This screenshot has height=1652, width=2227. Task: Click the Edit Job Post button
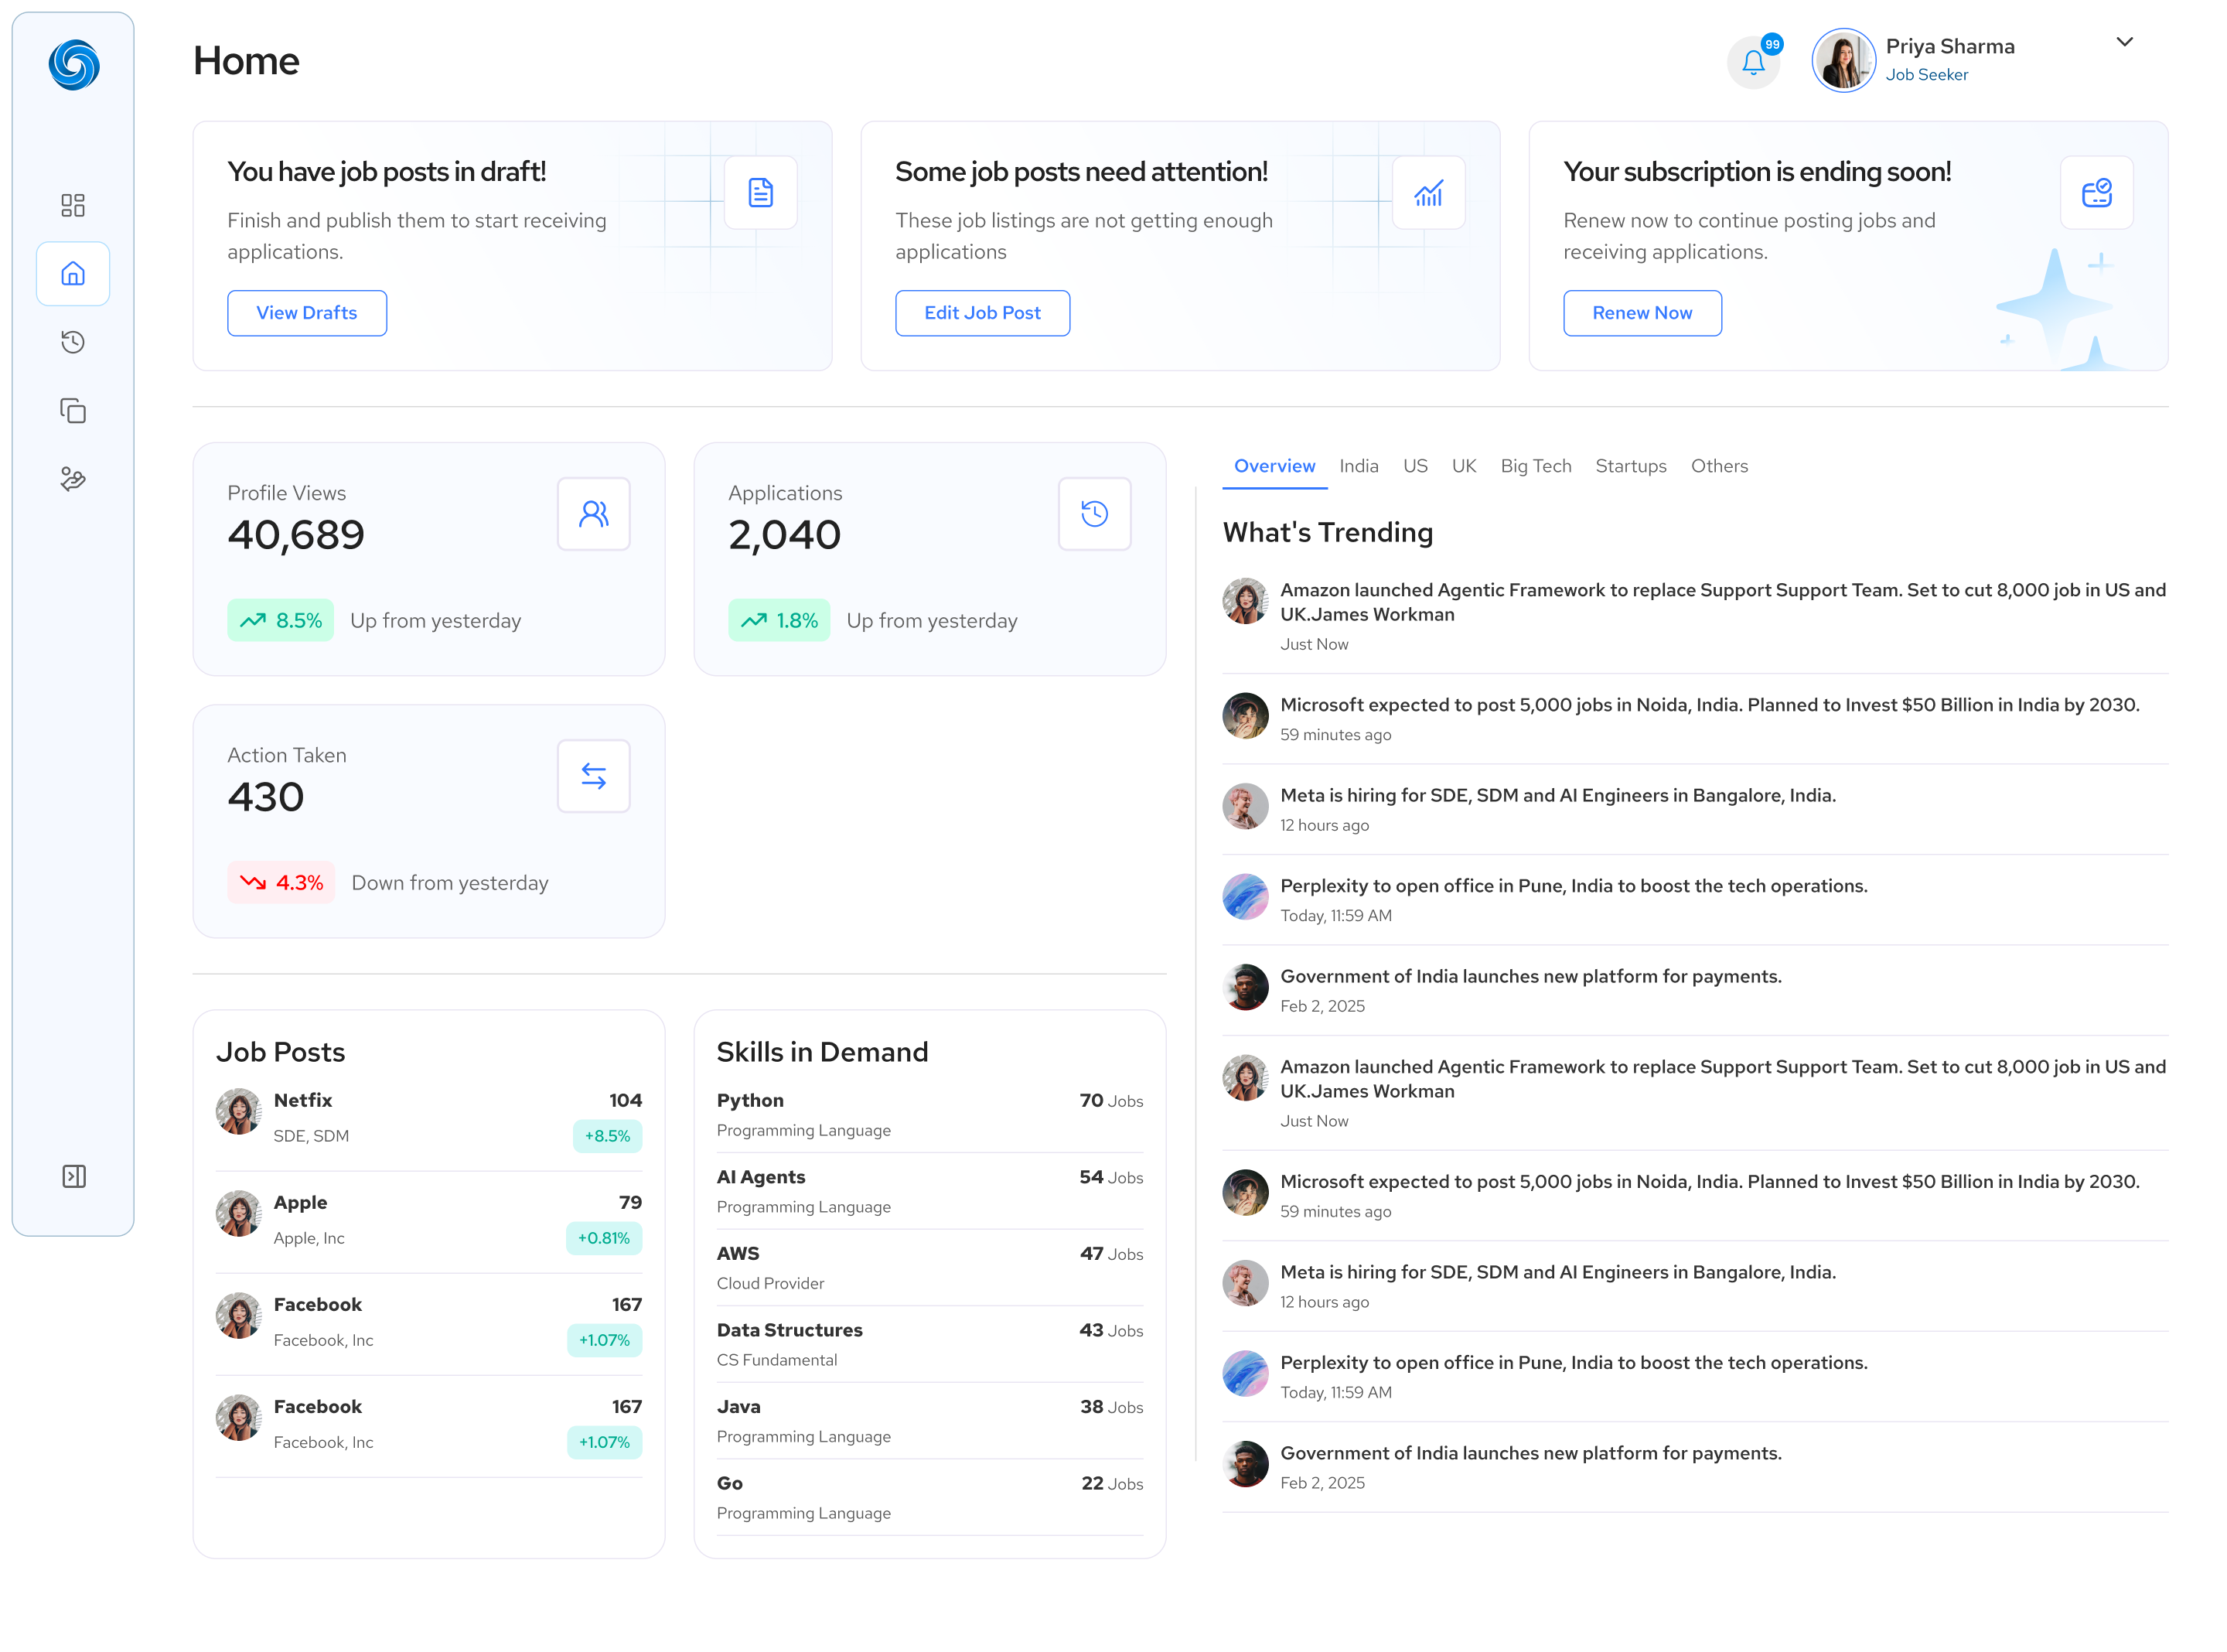tap(983, 313)
